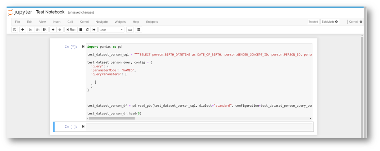Image resolution: width=380 pixels, height=151 pixels.
Task: Click the Jupyter logo
Action: point(20,12)
